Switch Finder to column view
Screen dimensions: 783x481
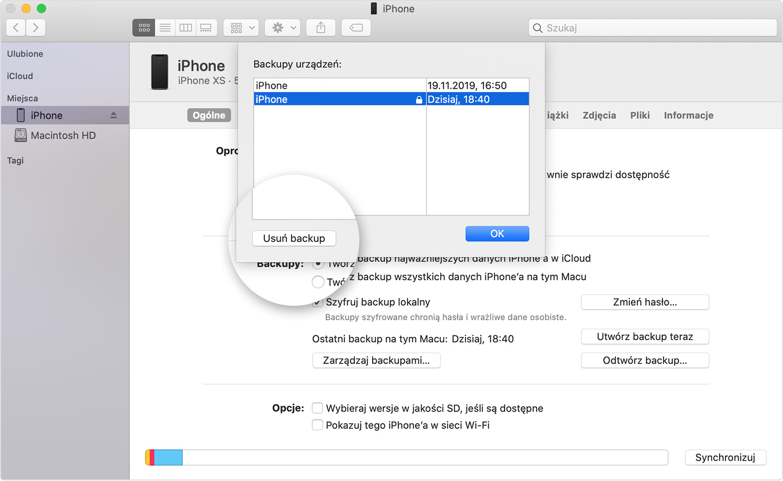coord(185,28)
